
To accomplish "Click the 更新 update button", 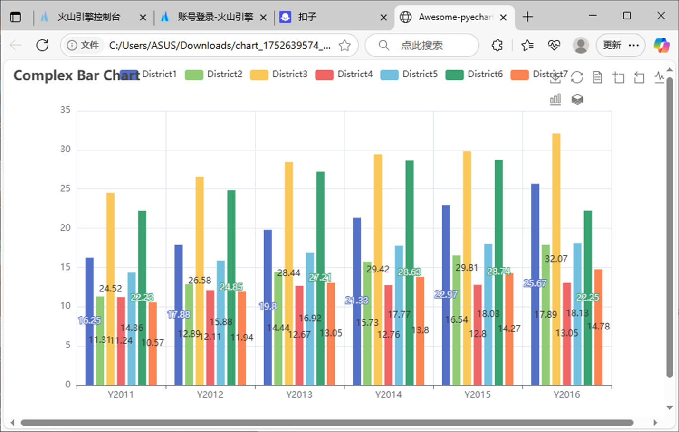I will tap(612, 45).
